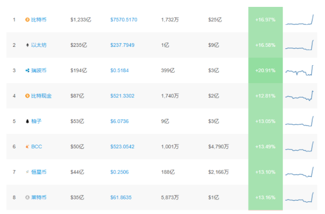Open the 恒星币 price trend sparkline
The width and height of the screenshot is (325, 214).
coord(299,172)
